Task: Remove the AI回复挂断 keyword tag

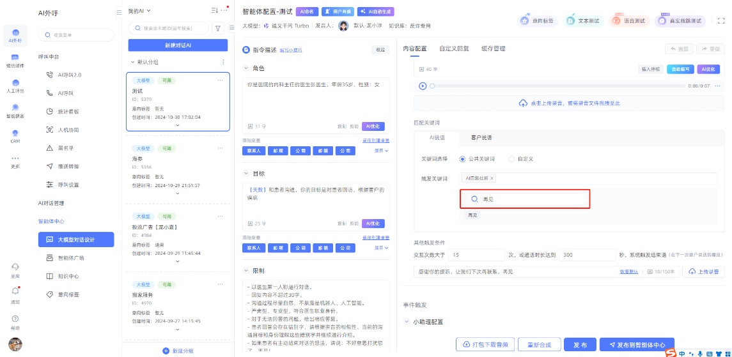Action: point(492,178)
